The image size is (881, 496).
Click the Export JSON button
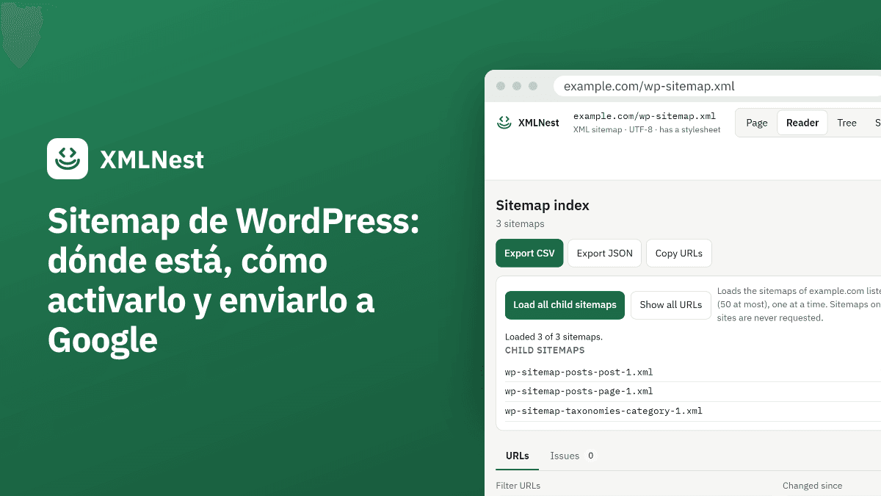click(604, 253)
